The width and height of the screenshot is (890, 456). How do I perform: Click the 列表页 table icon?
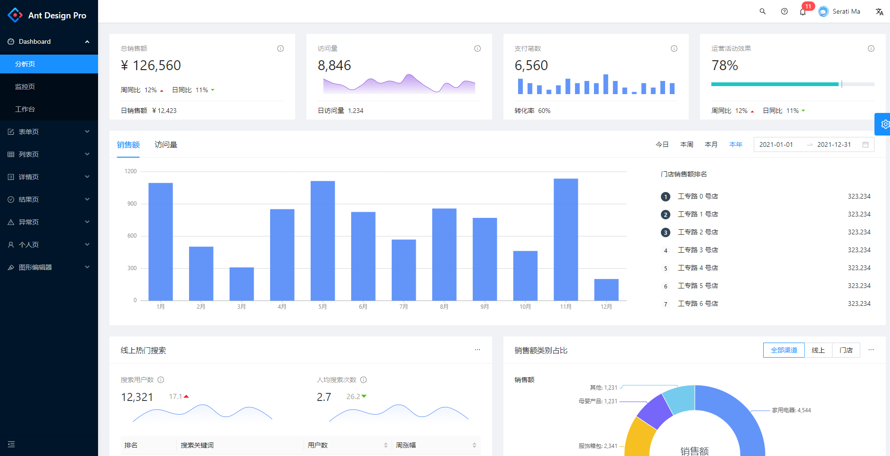pos(11,154)
